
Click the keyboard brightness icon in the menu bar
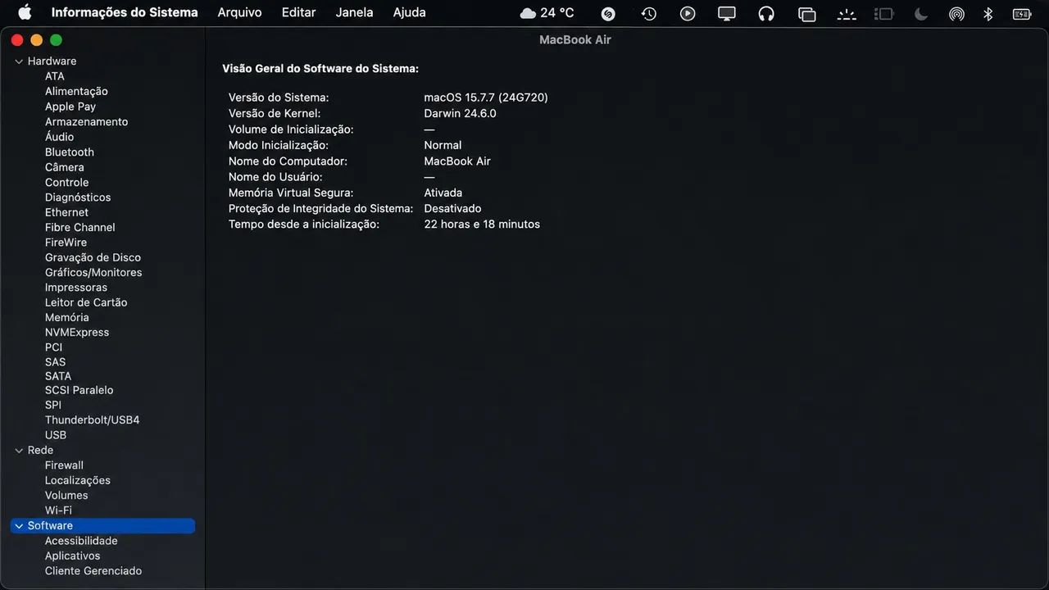point(846,13)
